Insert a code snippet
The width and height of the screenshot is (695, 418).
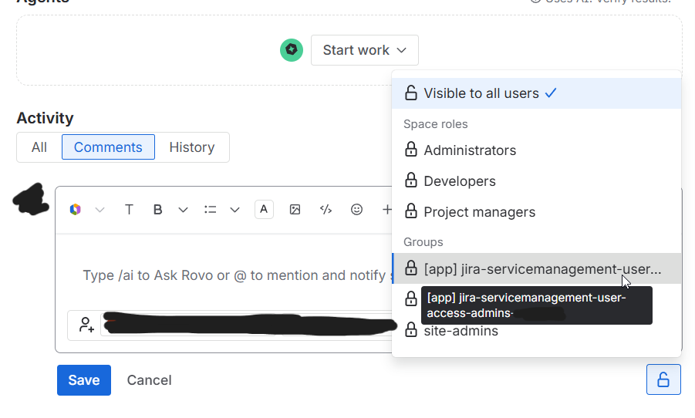(326, 210)
